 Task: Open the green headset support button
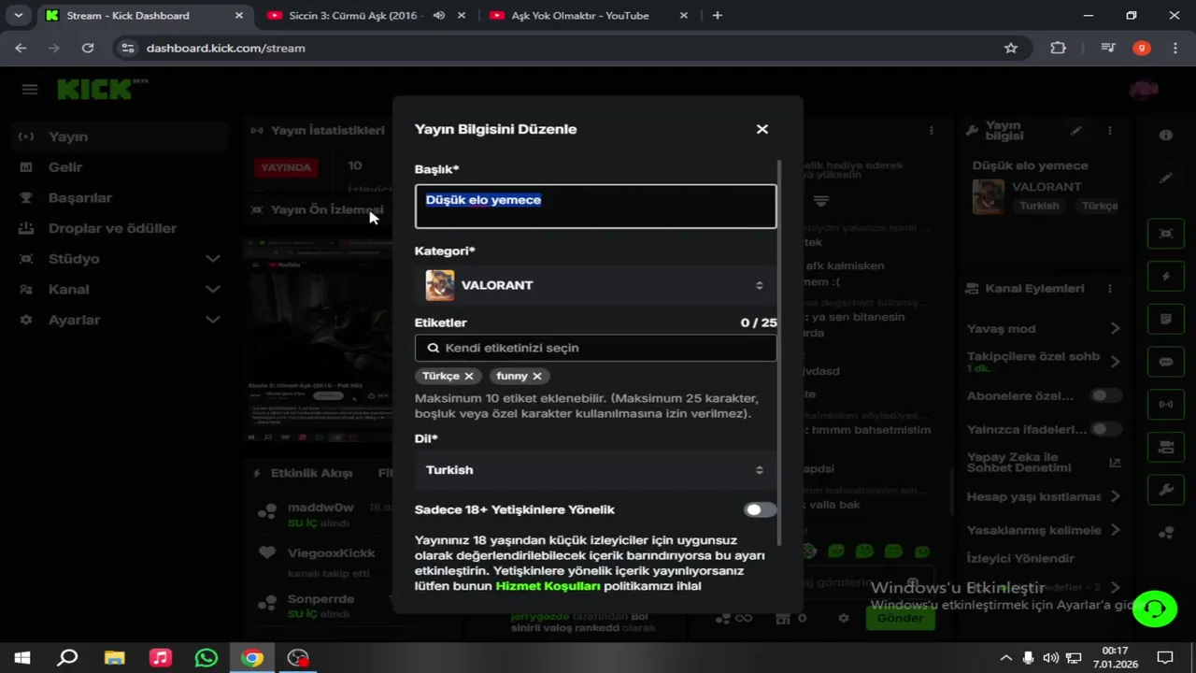click(x=1155, y=609)
